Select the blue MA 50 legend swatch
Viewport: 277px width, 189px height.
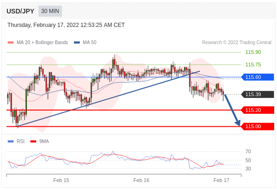(x=77, y=43)
